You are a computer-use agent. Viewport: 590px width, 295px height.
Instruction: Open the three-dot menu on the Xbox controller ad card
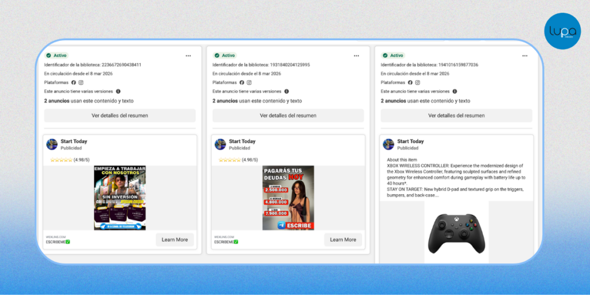click(524, 56)
